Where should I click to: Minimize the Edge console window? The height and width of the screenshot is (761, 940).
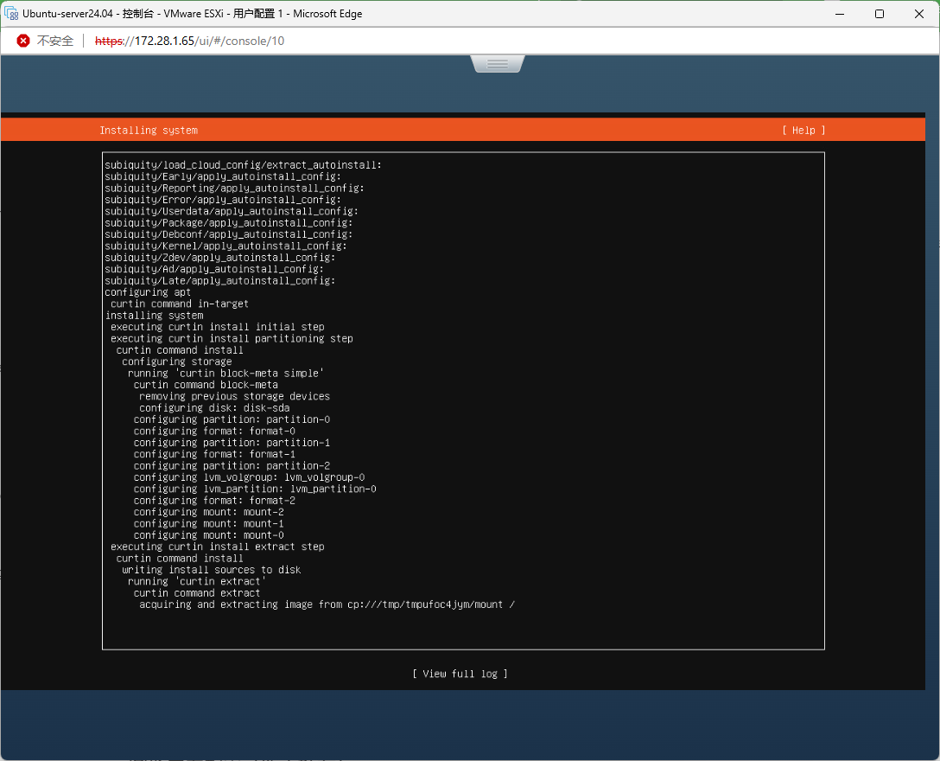point(838,14)
